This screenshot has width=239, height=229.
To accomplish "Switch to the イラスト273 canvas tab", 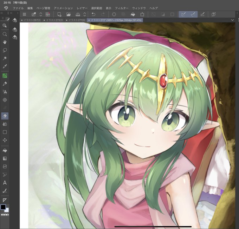I will 53,20.
